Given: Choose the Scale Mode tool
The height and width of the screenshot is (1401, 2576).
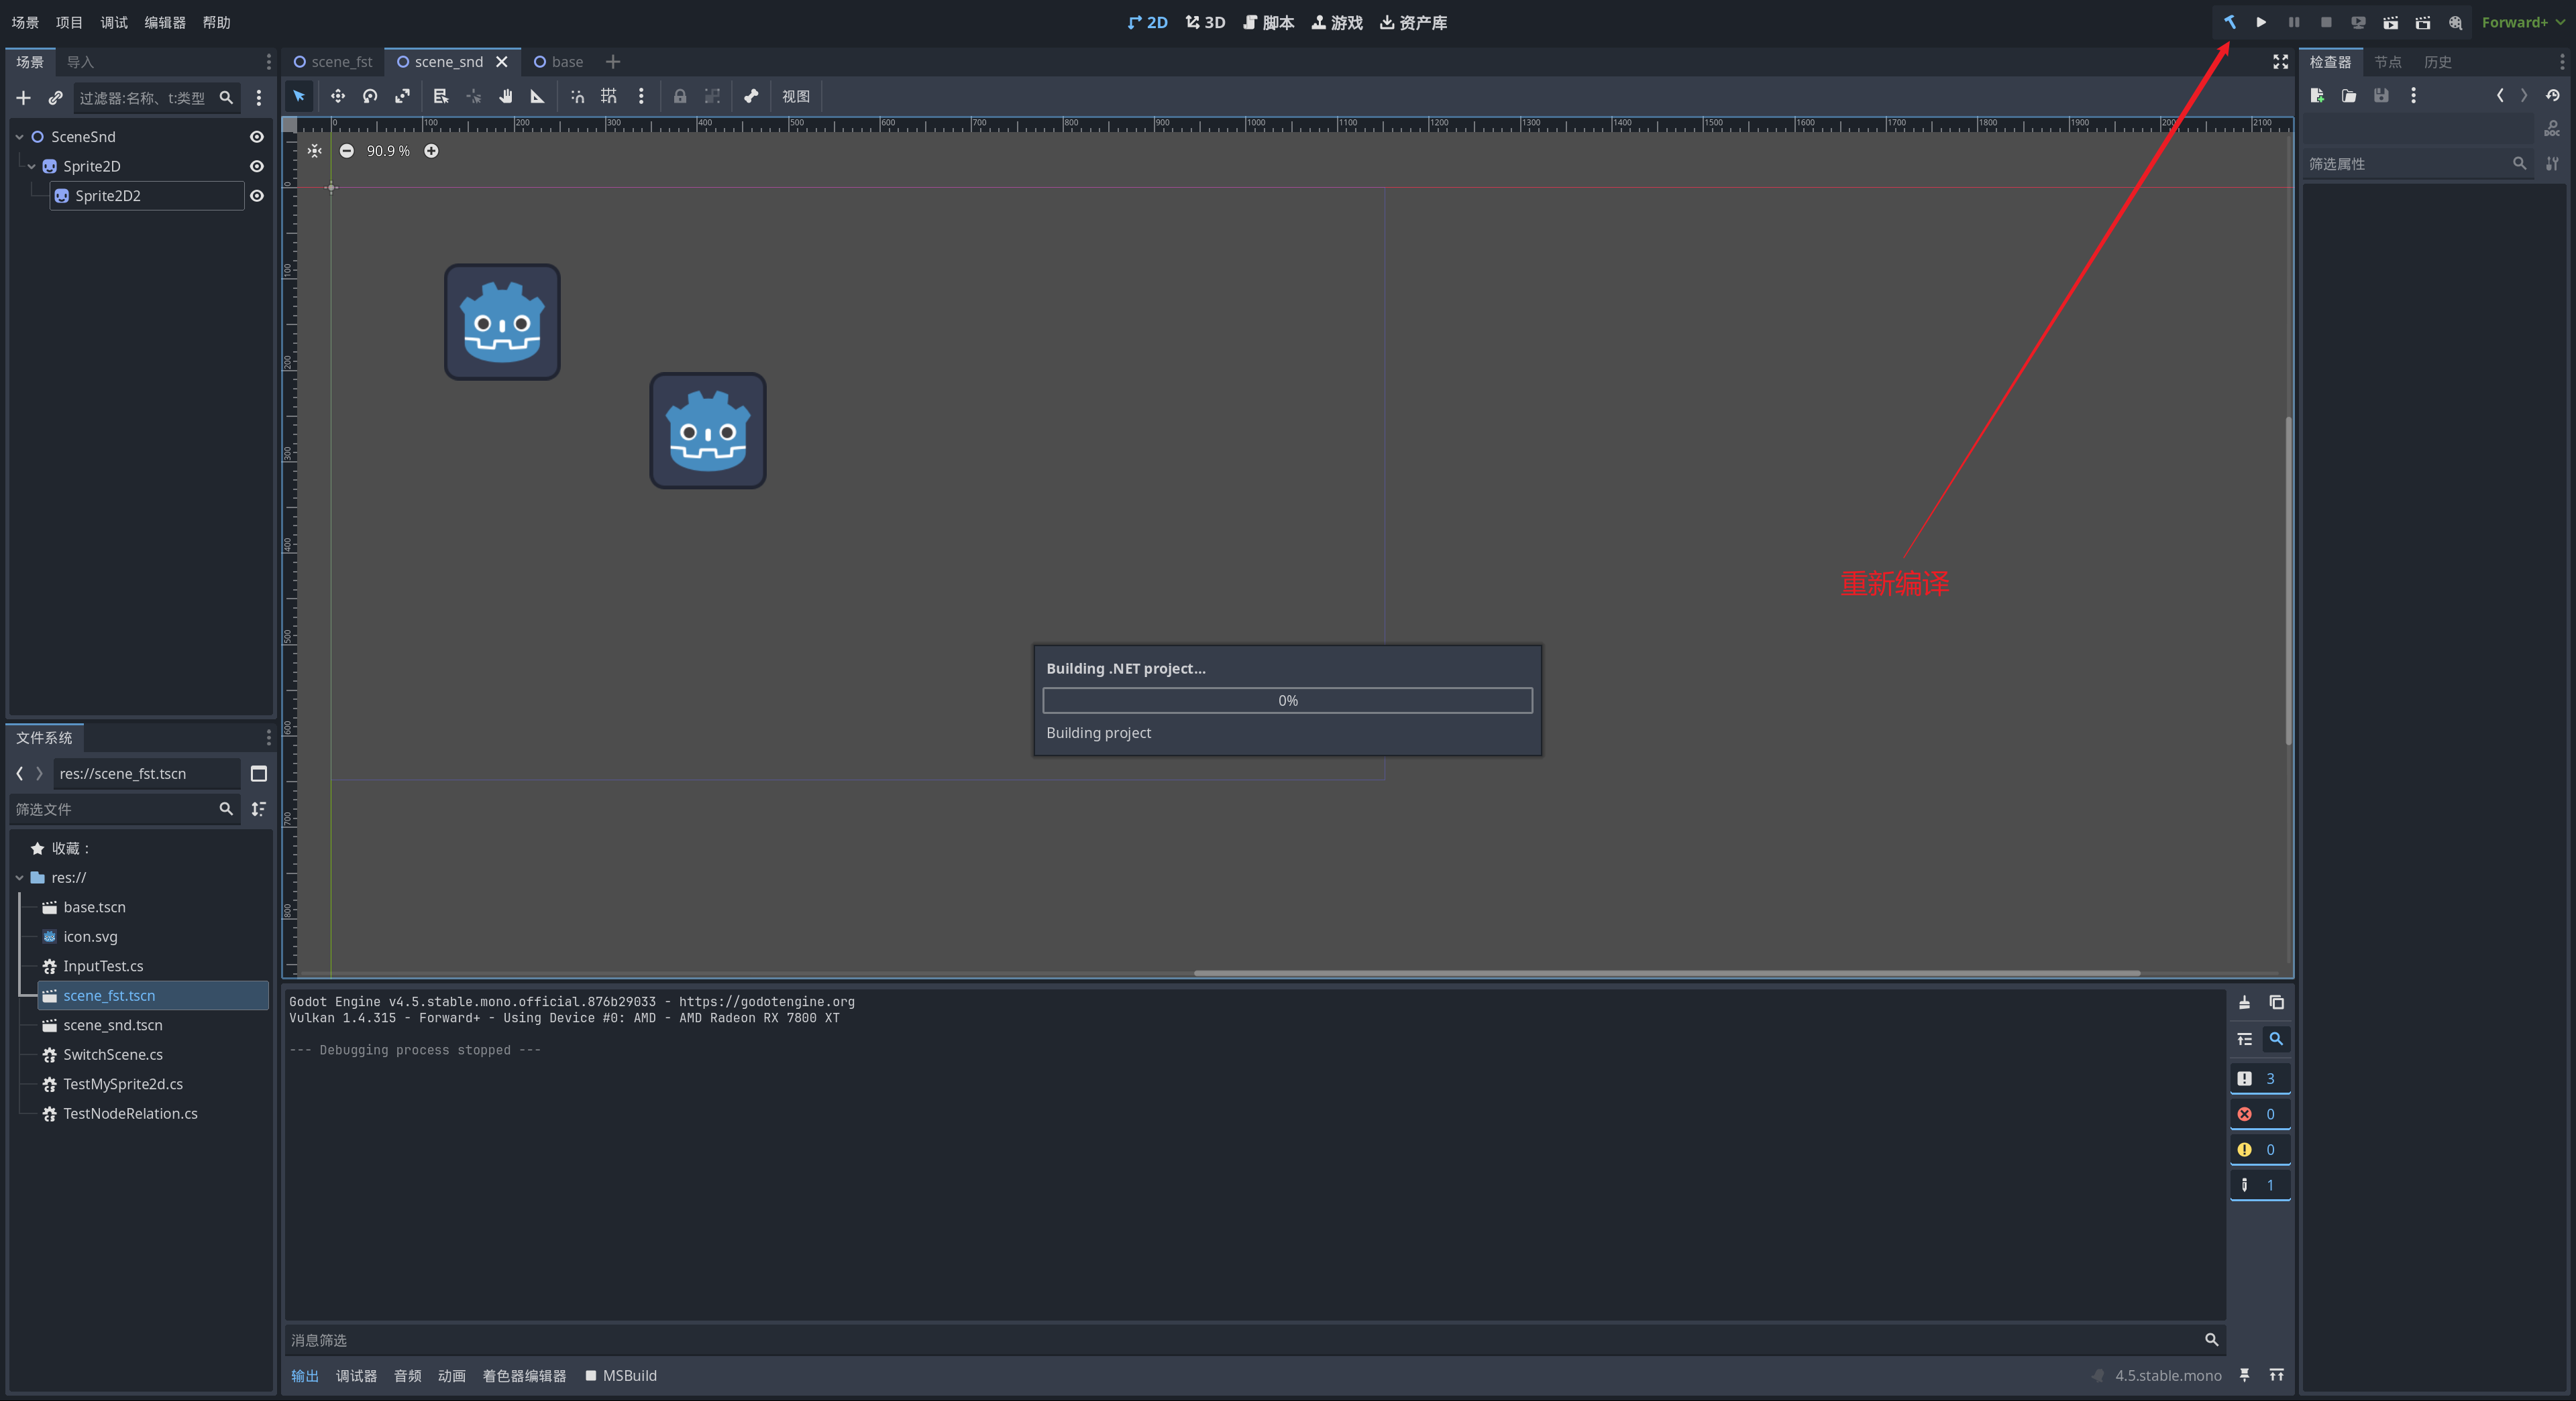Looking at the screenshot, I should 402,96.
